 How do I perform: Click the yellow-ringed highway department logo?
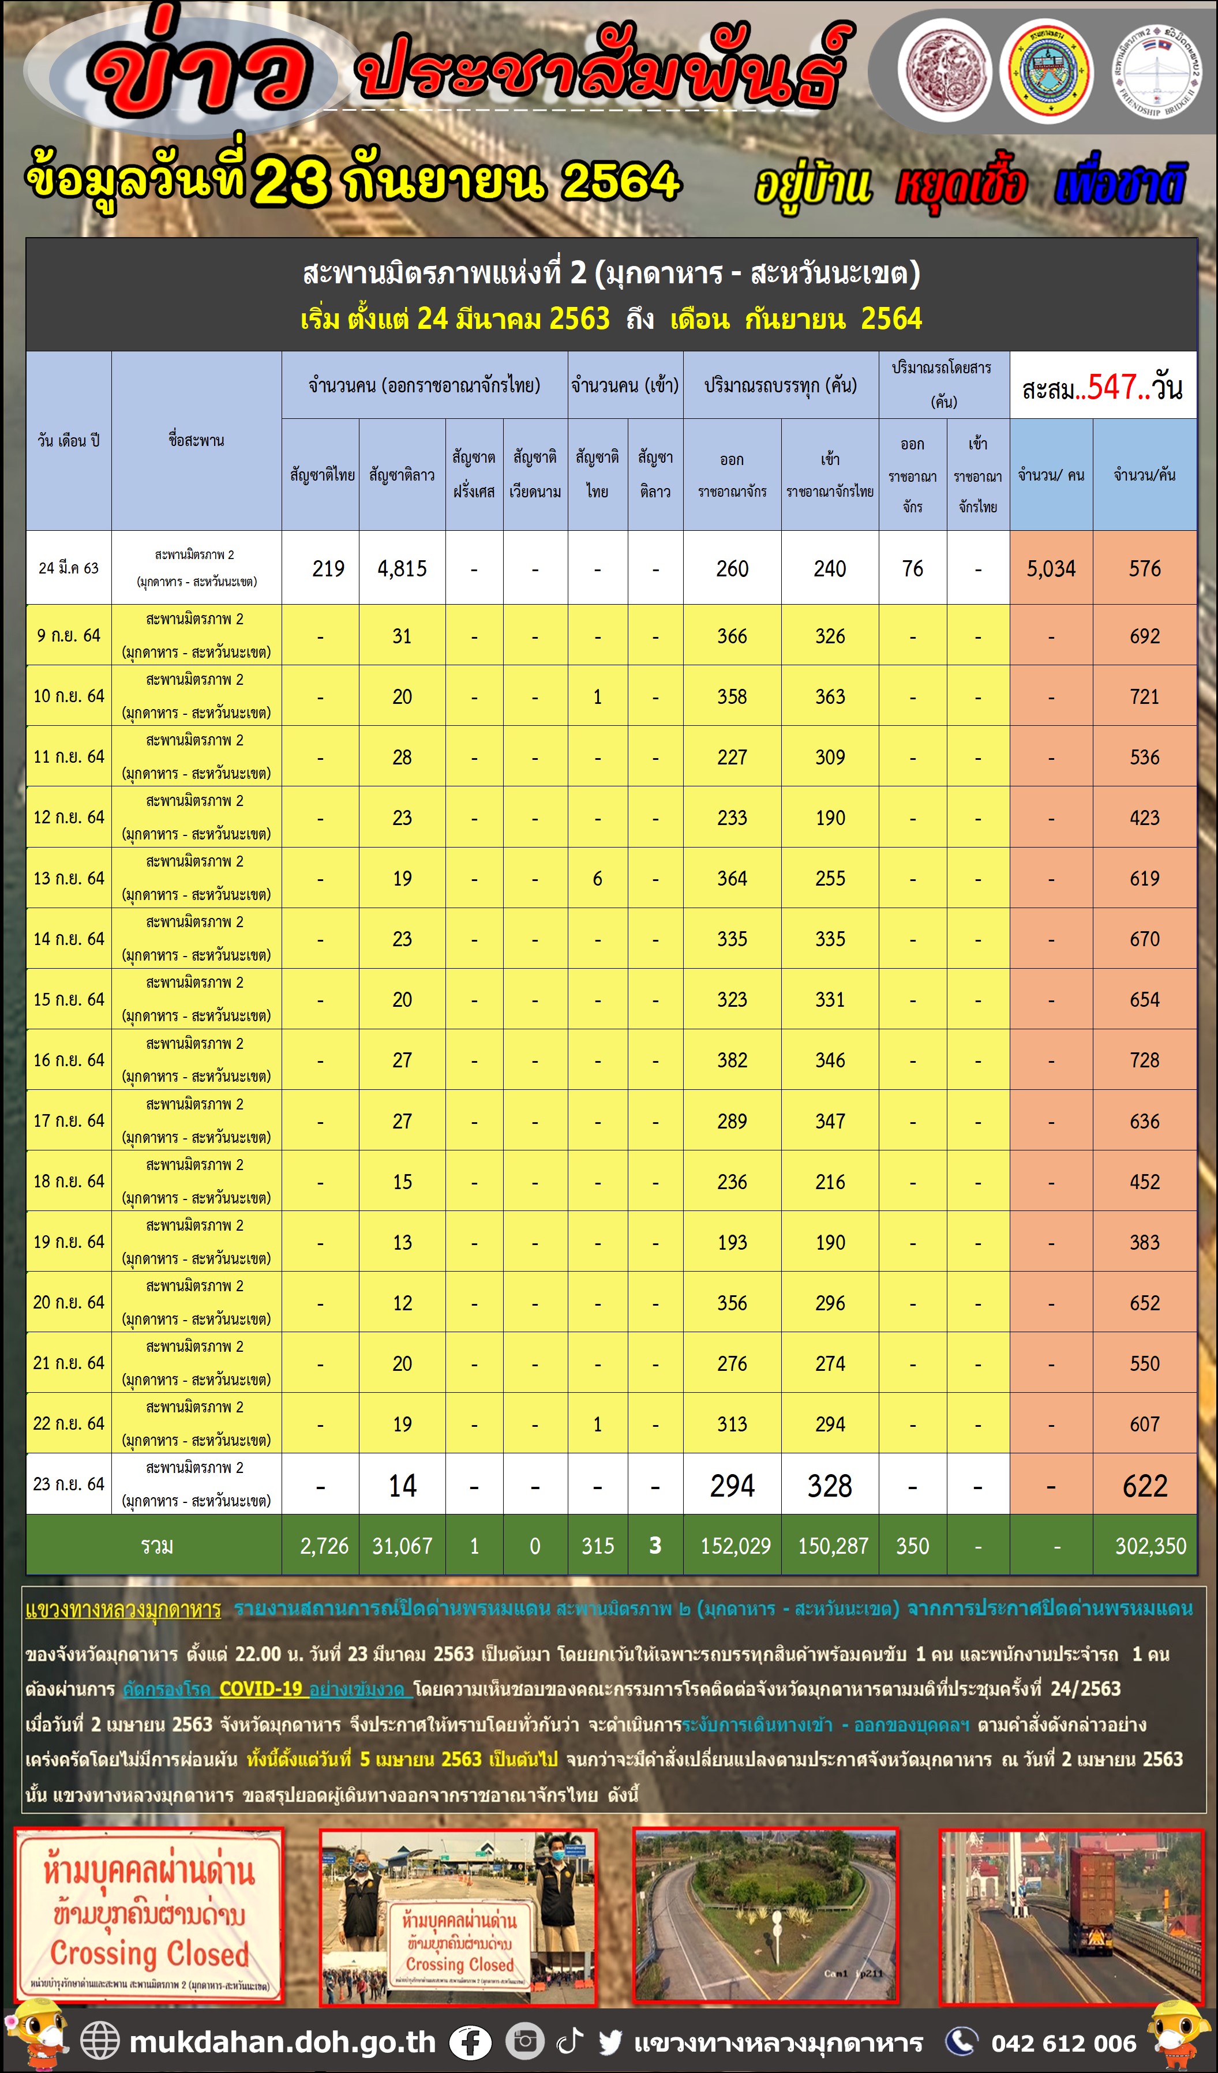(1046, 72)
